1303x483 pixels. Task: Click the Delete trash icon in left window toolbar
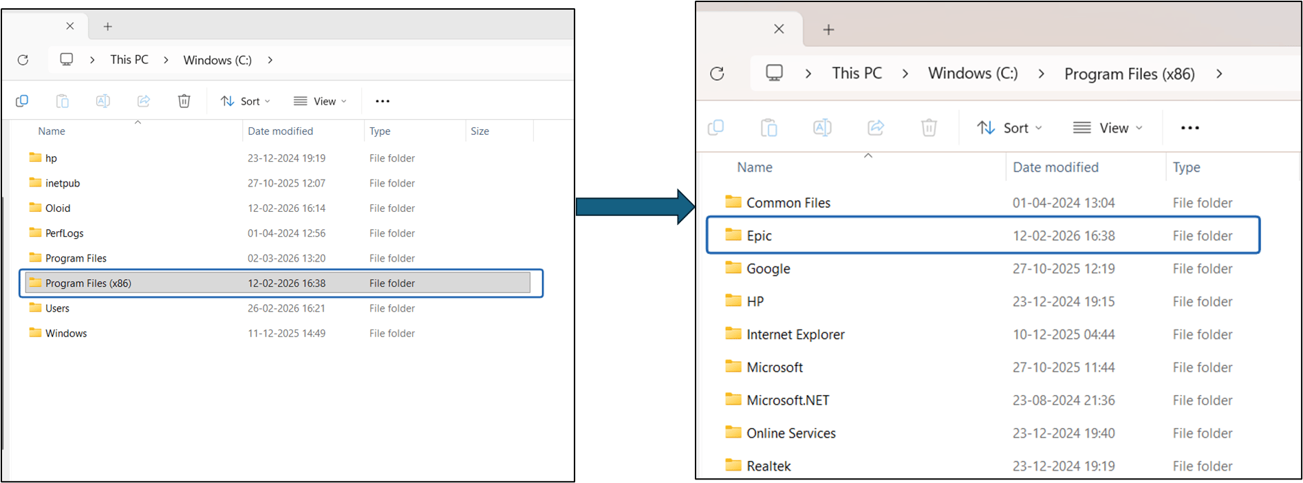184,101
